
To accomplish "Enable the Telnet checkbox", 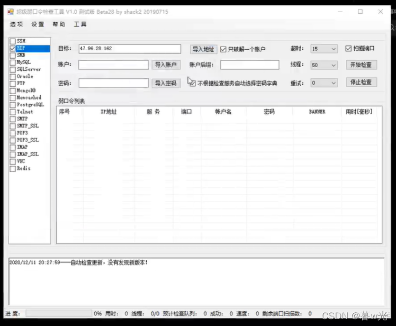I will click(x=13, y=112).
